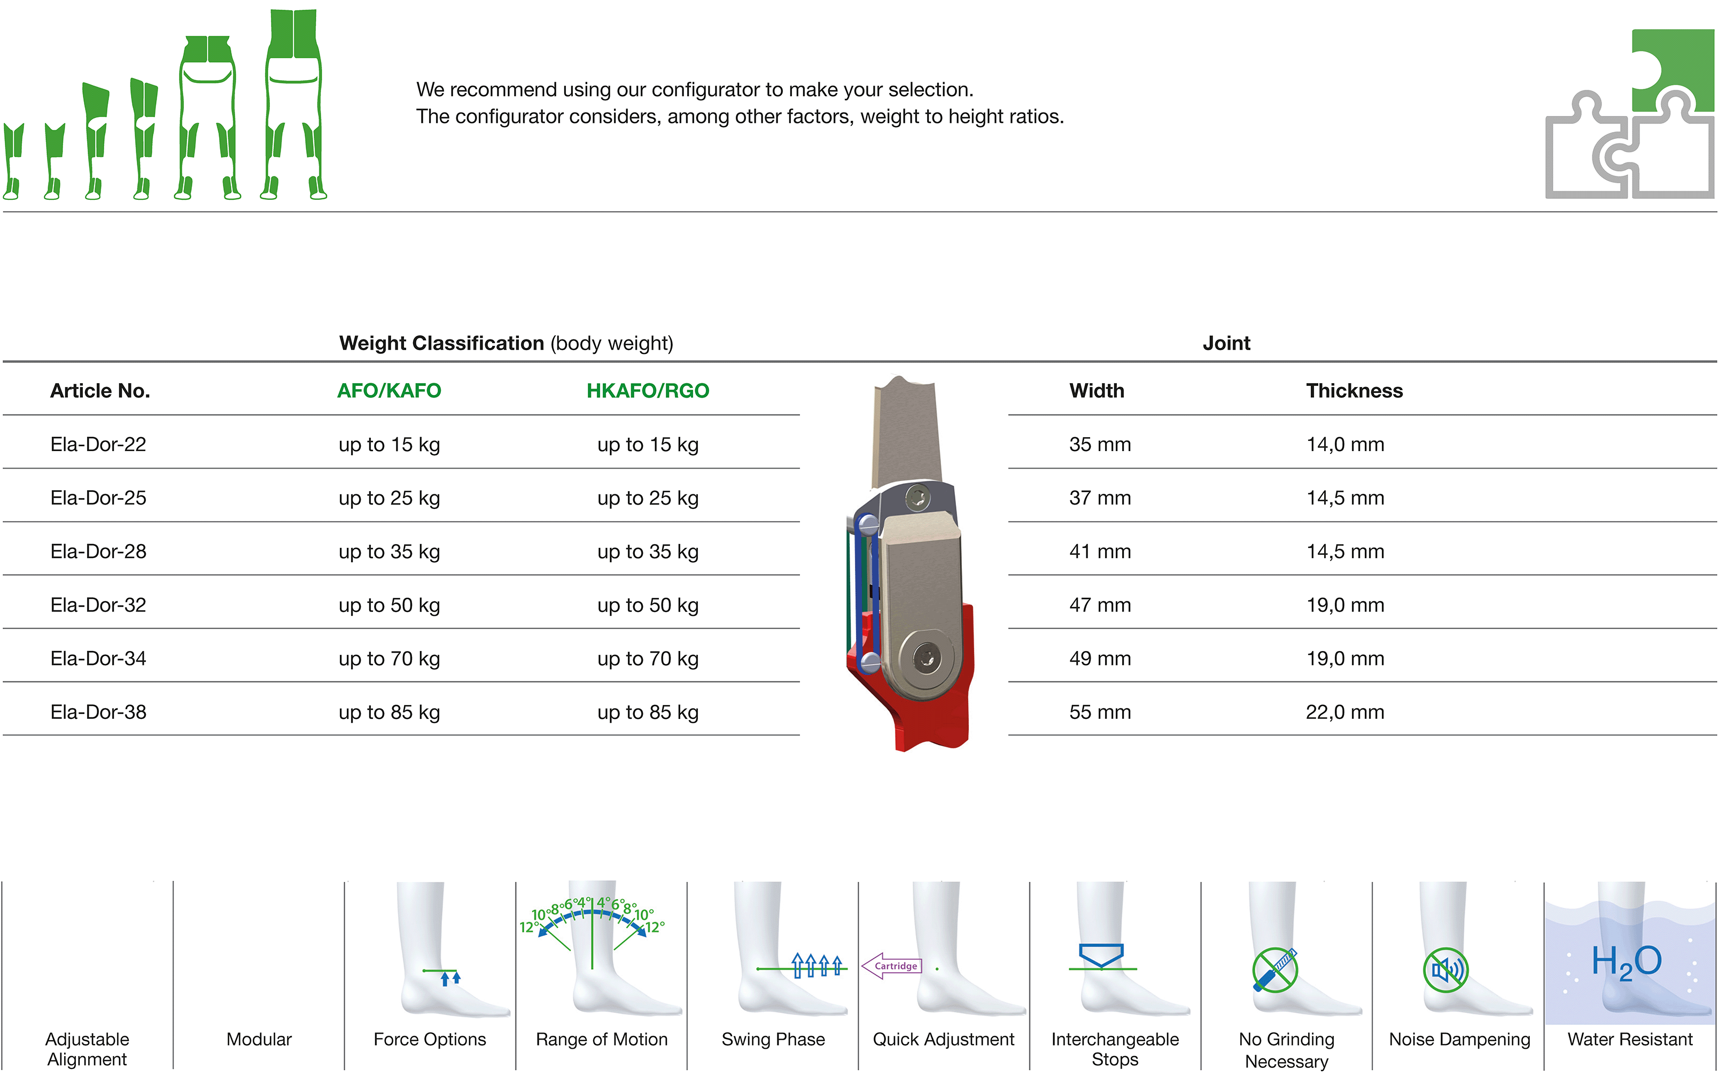The width and height of the screenshot is (1726, 1077).
Task: Click the Ela-Dor-22 article number
Action: pyautogui.click(x=98, y=445)
